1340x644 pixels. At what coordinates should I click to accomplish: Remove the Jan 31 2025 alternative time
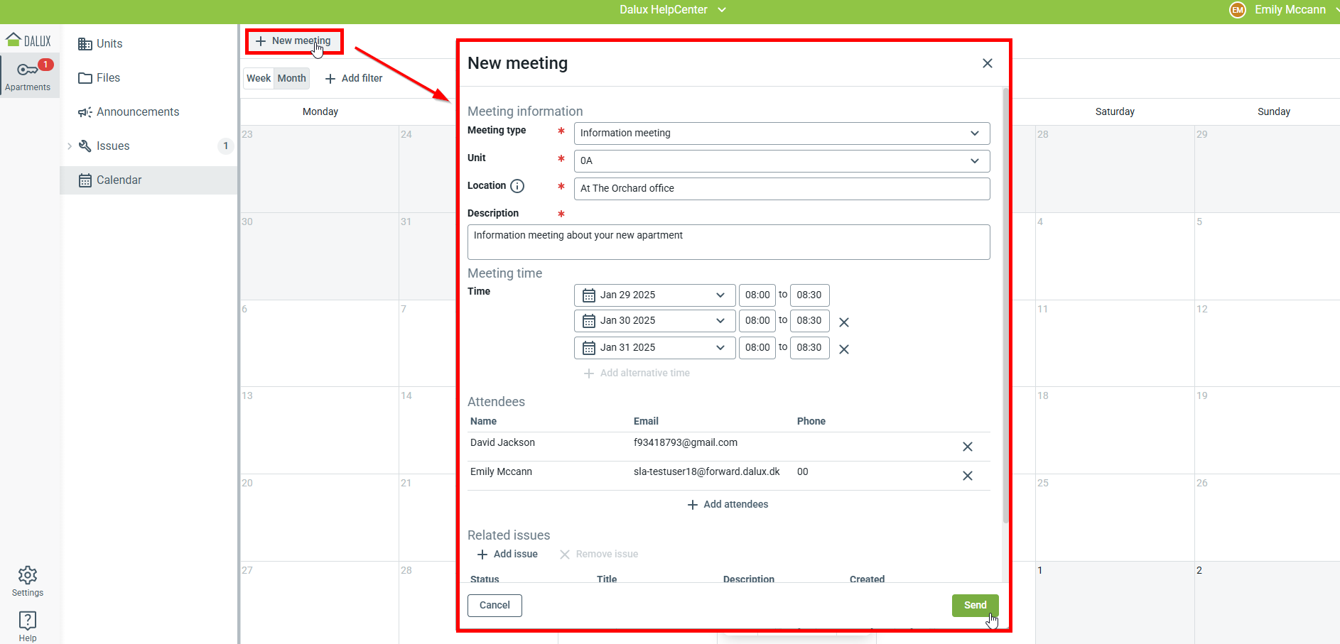click(844, 349)
